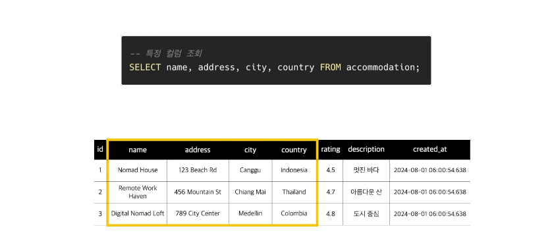Click the 'country' column header
The width and height of the screenshot is (548, 239).
coord(294,150)
